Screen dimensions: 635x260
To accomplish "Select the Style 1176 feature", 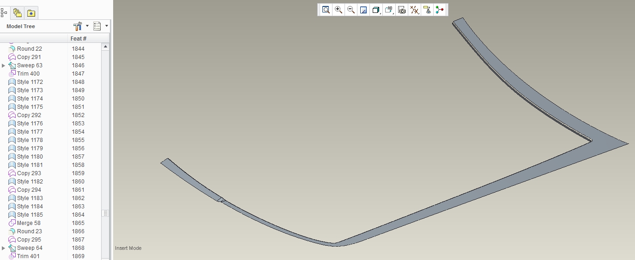I will (30, 124).
